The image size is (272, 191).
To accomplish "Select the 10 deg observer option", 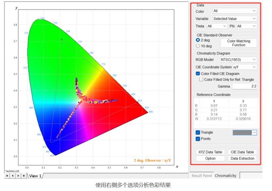I will (x=198, y=46).
